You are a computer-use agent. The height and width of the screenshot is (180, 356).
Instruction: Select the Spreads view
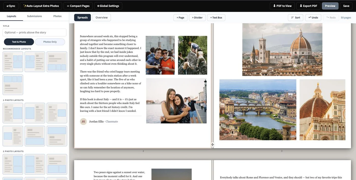(82, 18)
